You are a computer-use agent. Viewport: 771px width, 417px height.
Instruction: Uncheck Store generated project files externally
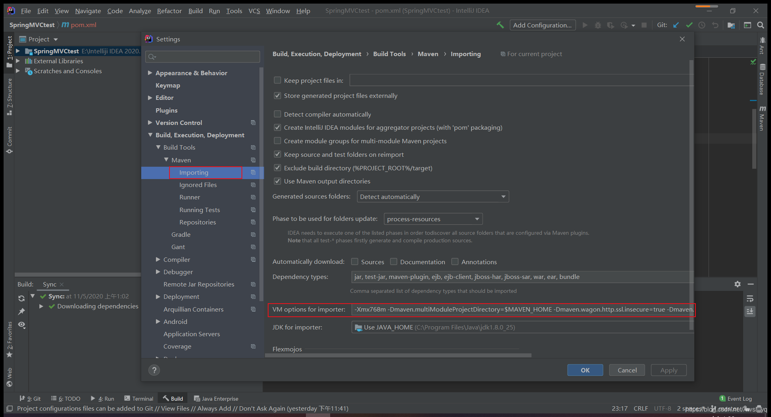click(x=277, y=95)
